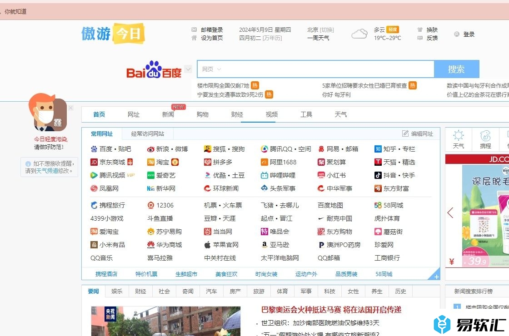Click the 搜狐 icon
The image size is (509, 336).
pos(207,149)
